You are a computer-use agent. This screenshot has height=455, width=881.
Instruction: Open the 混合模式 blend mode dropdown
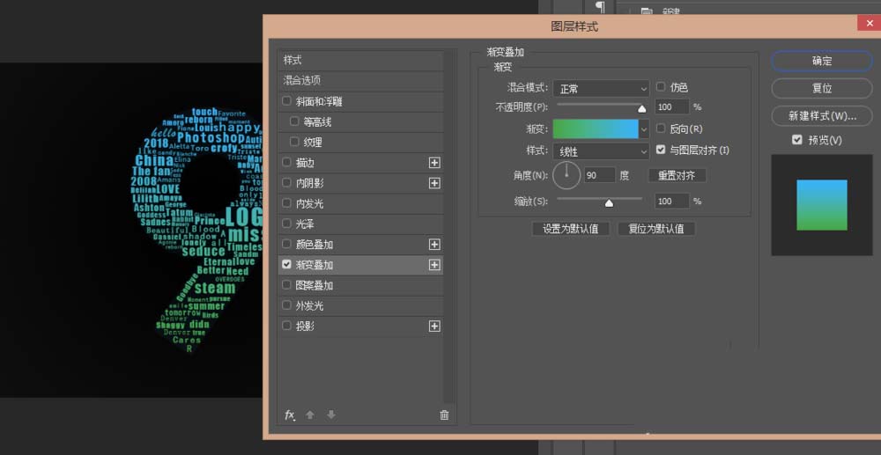tap(601, 89)
